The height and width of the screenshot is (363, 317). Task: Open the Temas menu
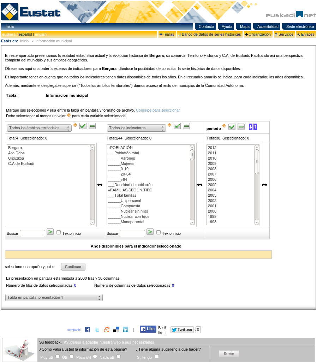tap(167, 35)
